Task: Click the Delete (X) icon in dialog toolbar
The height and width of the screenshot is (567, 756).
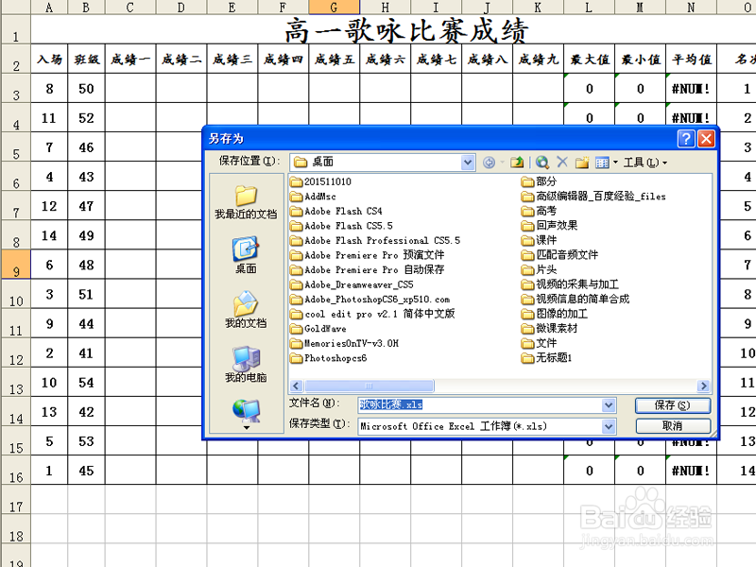Action: pos(561,163)
